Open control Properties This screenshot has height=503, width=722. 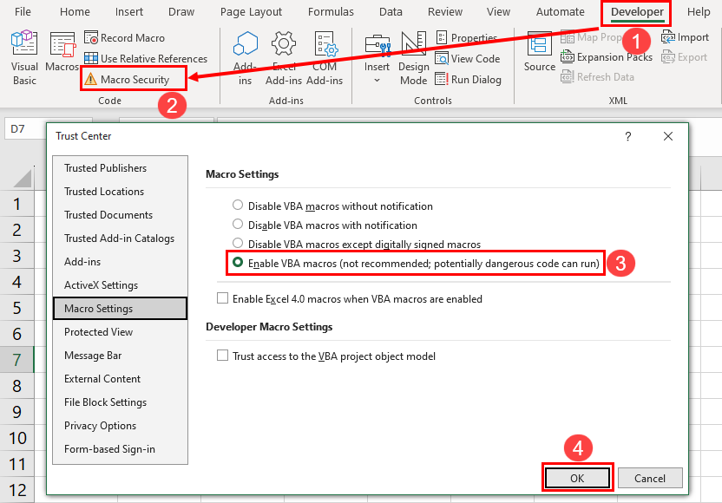[x=466, y=38]
